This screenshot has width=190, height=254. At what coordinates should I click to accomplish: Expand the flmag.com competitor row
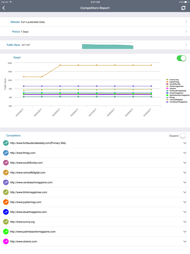(185, 153)
